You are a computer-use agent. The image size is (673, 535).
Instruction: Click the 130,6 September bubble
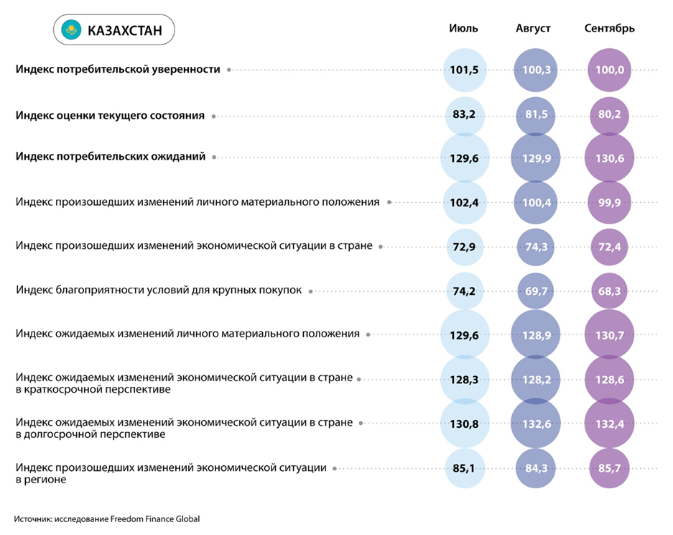pos(609,158)
